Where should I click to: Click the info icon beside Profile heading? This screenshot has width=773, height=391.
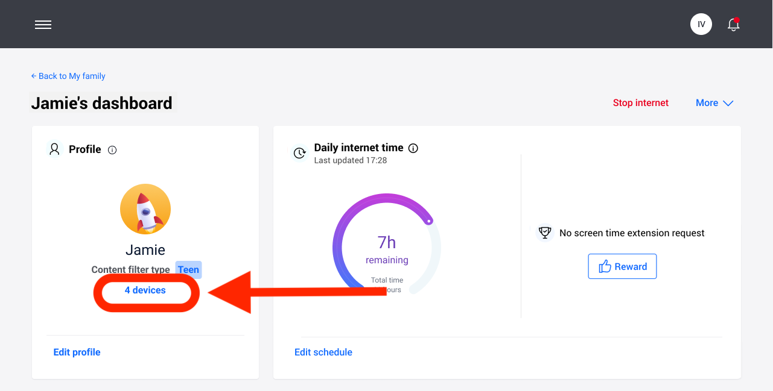coord(112,149)
